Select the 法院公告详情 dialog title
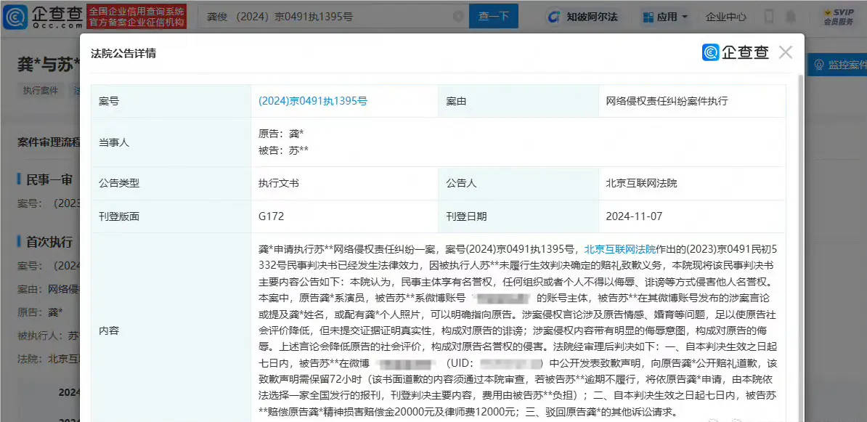The image size is (867, 422). point(123,54)
